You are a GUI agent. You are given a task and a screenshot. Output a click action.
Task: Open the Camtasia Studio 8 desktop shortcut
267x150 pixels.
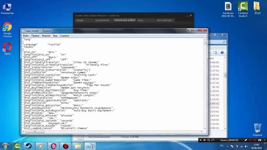tap(243, 10)
